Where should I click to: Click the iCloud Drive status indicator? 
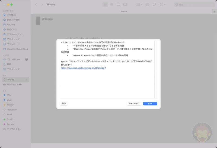point(26,59)
